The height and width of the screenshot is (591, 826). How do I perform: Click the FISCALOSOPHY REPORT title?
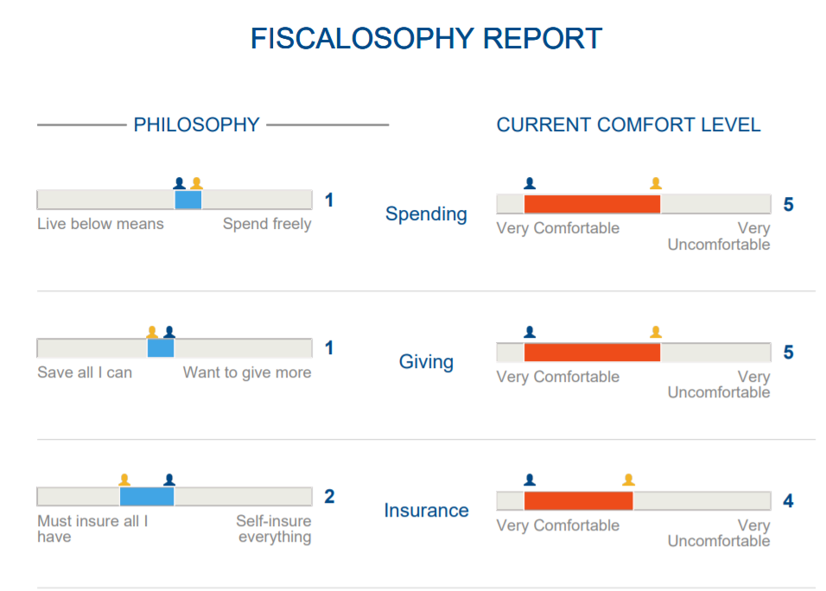coord(426,39)
